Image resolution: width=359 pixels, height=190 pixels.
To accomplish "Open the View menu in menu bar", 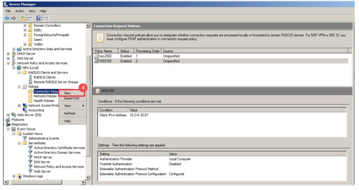I will tap(32, 11).
